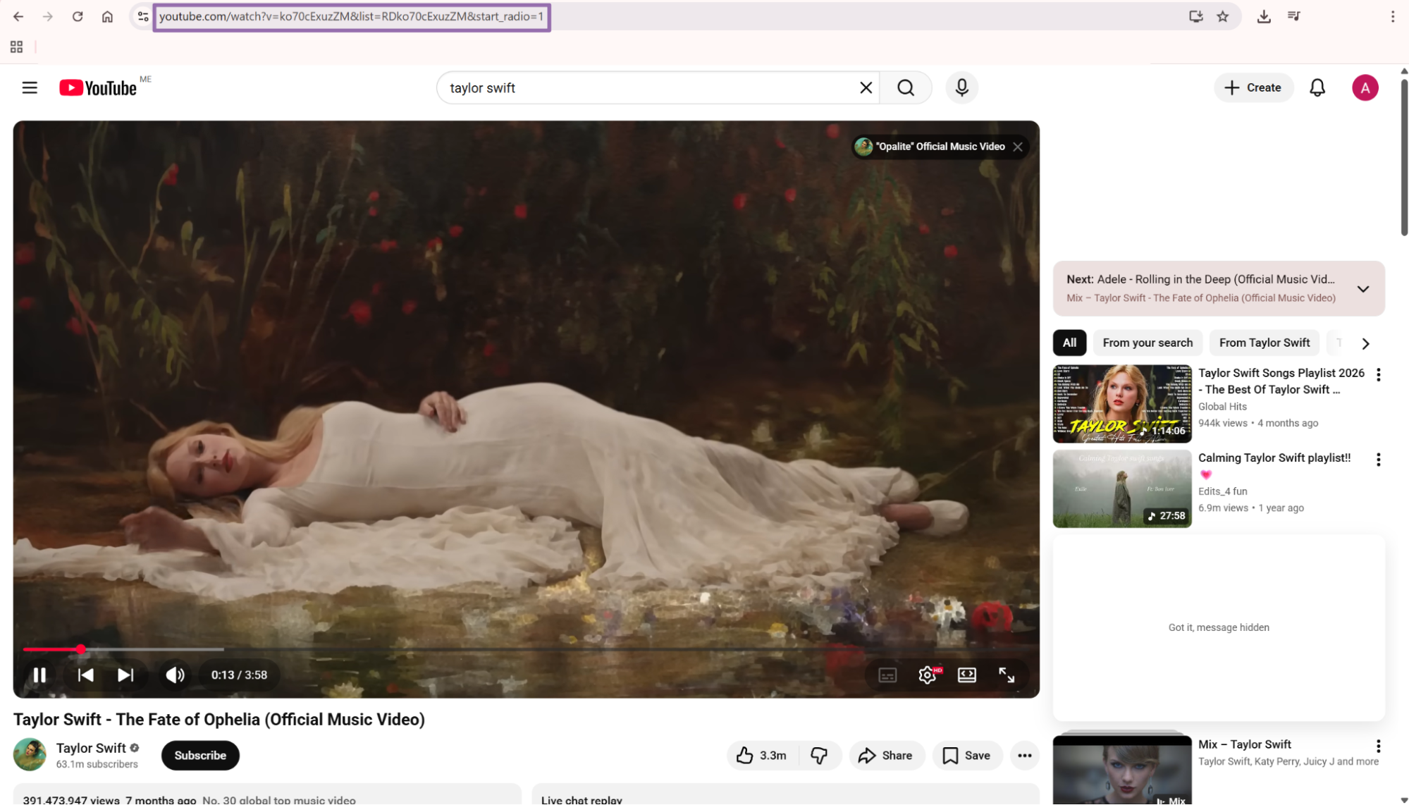Save video to playlist

[x=967, y=755]
